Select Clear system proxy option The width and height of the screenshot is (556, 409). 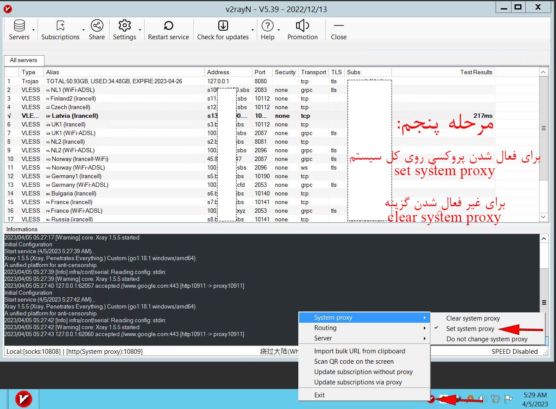click(x=488, y=318)
